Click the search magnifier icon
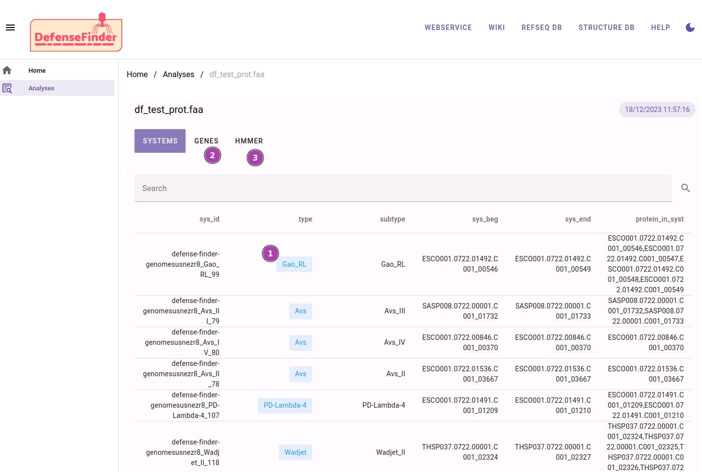Image resolution: width=702 pixels, height=472 pixels. point(686,188)
